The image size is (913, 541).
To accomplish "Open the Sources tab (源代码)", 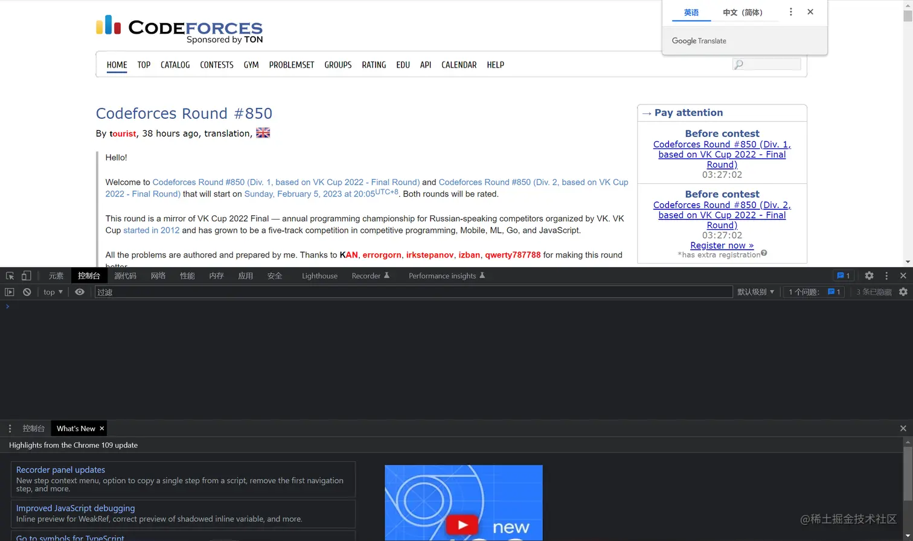I will pyautogui.click(x=125, y=276).
